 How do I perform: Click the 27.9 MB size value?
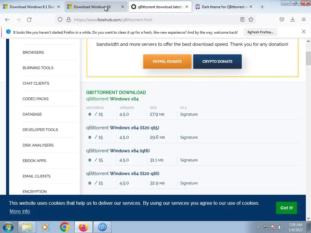coord(157,114)
